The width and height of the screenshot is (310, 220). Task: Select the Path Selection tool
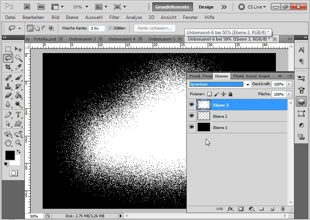point(8,124)
